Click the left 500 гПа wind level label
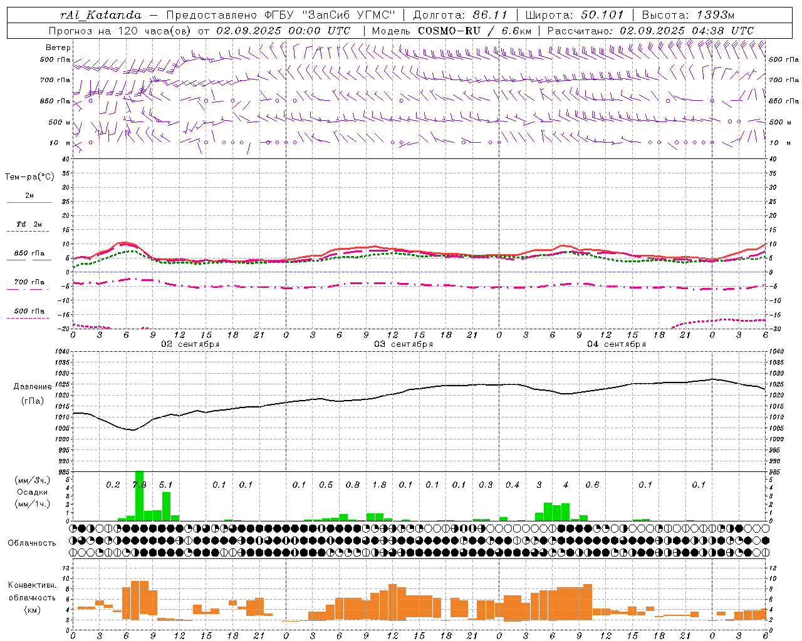This screenshot has width=802, height=641. click(x=55, y=59)
